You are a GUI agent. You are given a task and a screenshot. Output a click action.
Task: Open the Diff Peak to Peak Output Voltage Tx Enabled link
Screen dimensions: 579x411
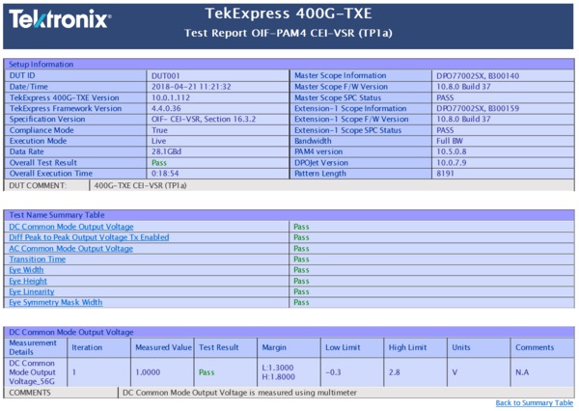point(89,237)
